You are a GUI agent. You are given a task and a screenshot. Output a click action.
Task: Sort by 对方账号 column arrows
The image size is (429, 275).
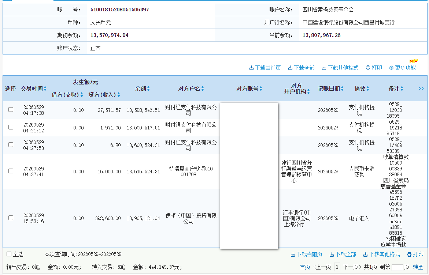pyautogui.click(x=261, y=88)
